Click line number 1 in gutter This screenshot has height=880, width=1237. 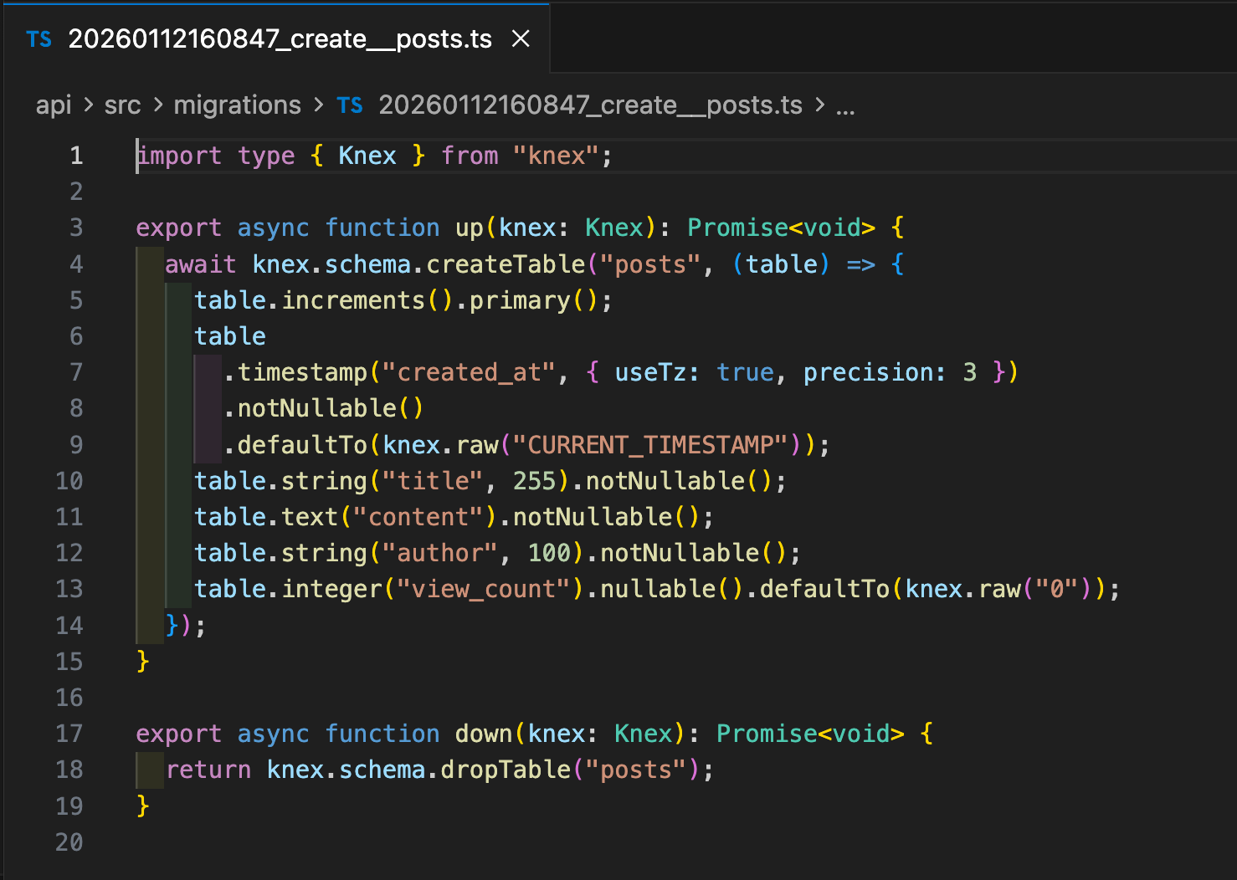coord(76,156)
